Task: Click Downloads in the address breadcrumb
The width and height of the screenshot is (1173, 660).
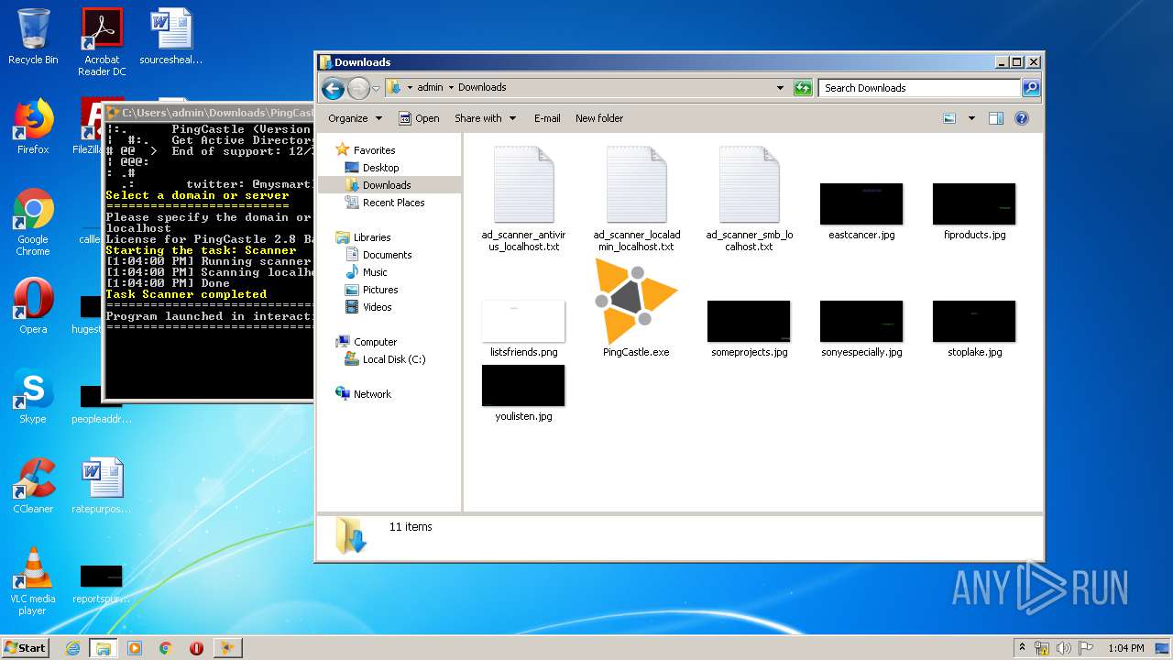Action: (x=482, y=88)
